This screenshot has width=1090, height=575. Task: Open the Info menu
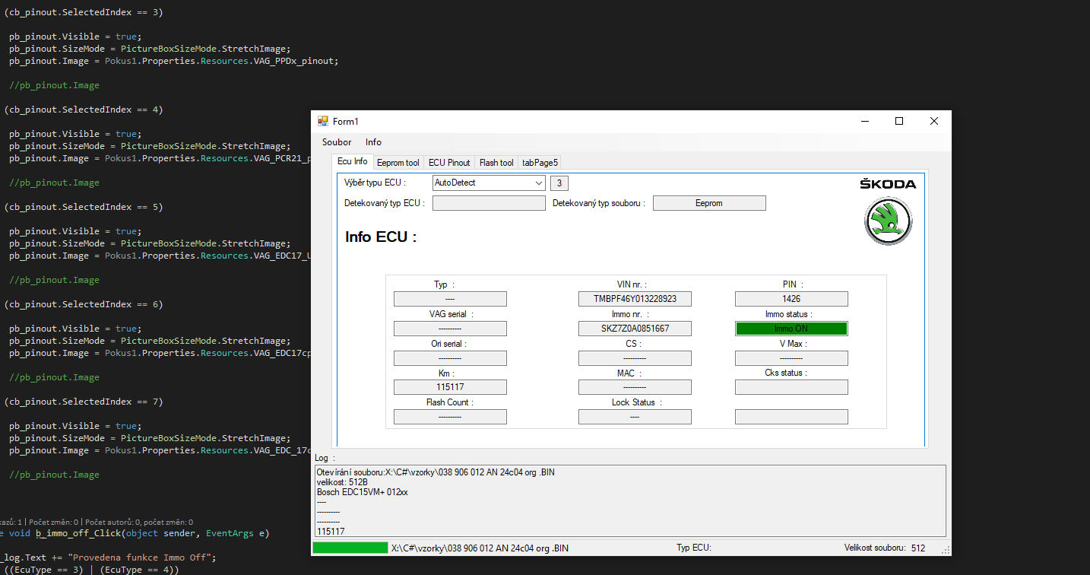click(373, 142)
